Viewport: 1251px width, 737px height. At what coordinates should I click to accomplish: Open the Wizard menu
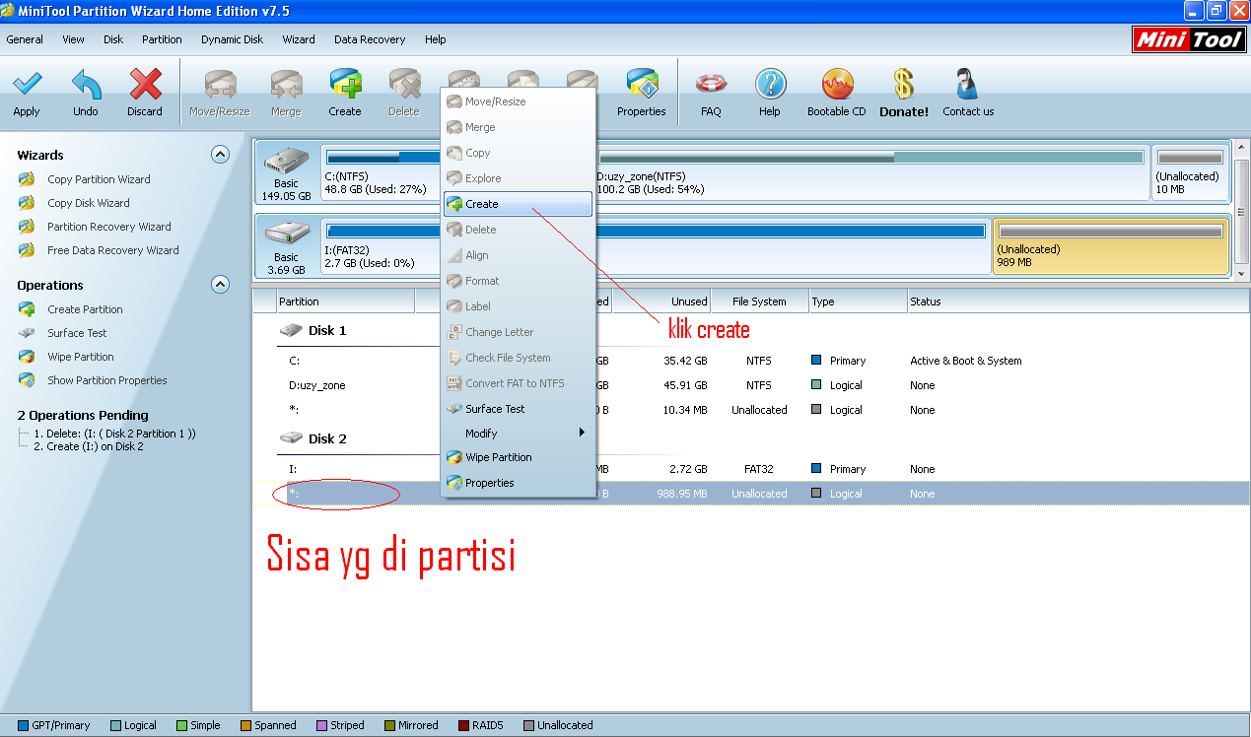pyautogui.click(x=299, y=39)
